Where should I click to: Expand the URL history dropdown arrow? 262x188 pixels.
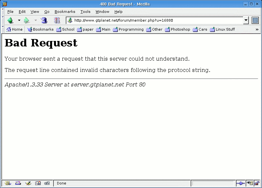[x=246, y=20]
